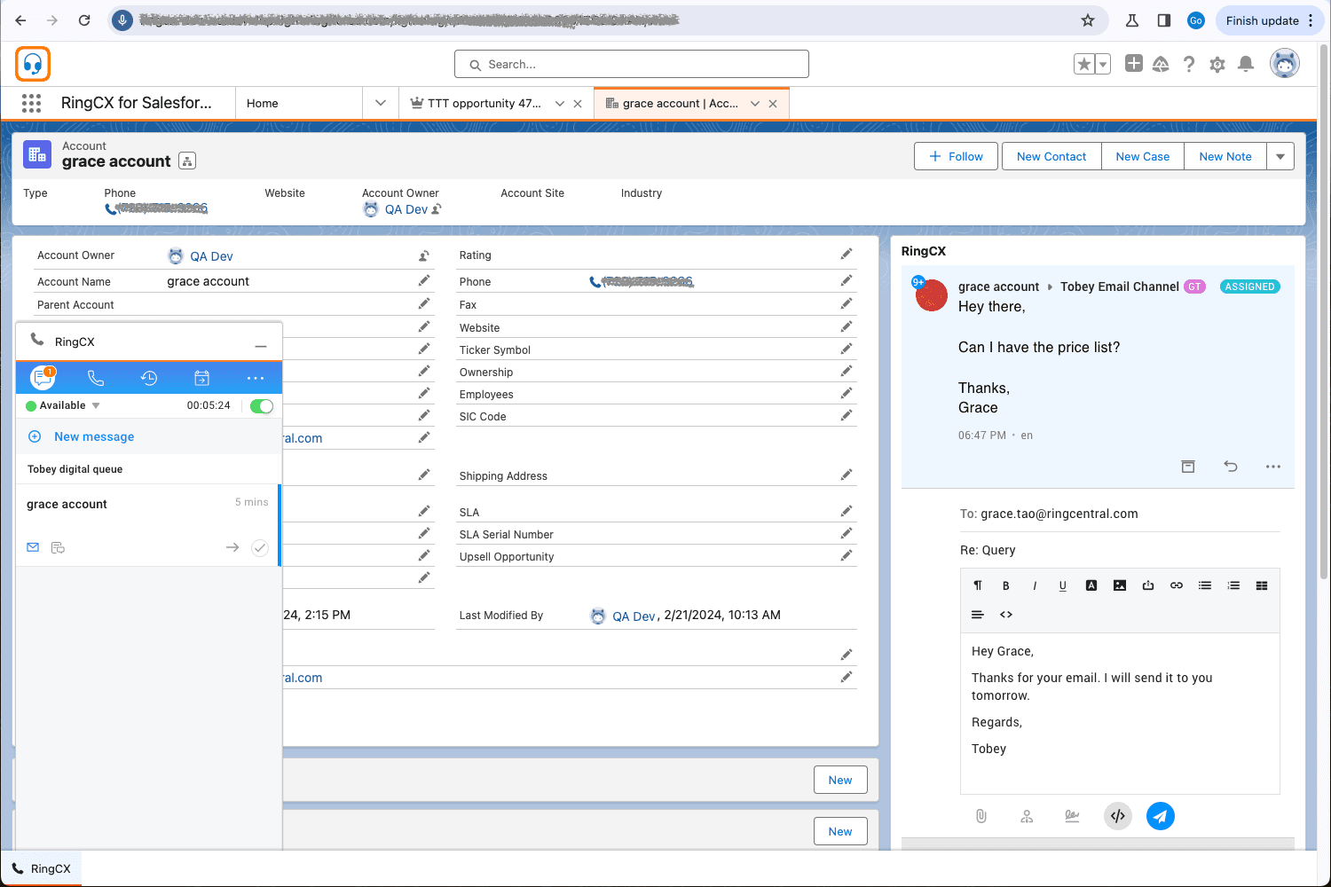Edit the Account Name field
The image size is (1331, 887).
[424, 280]
